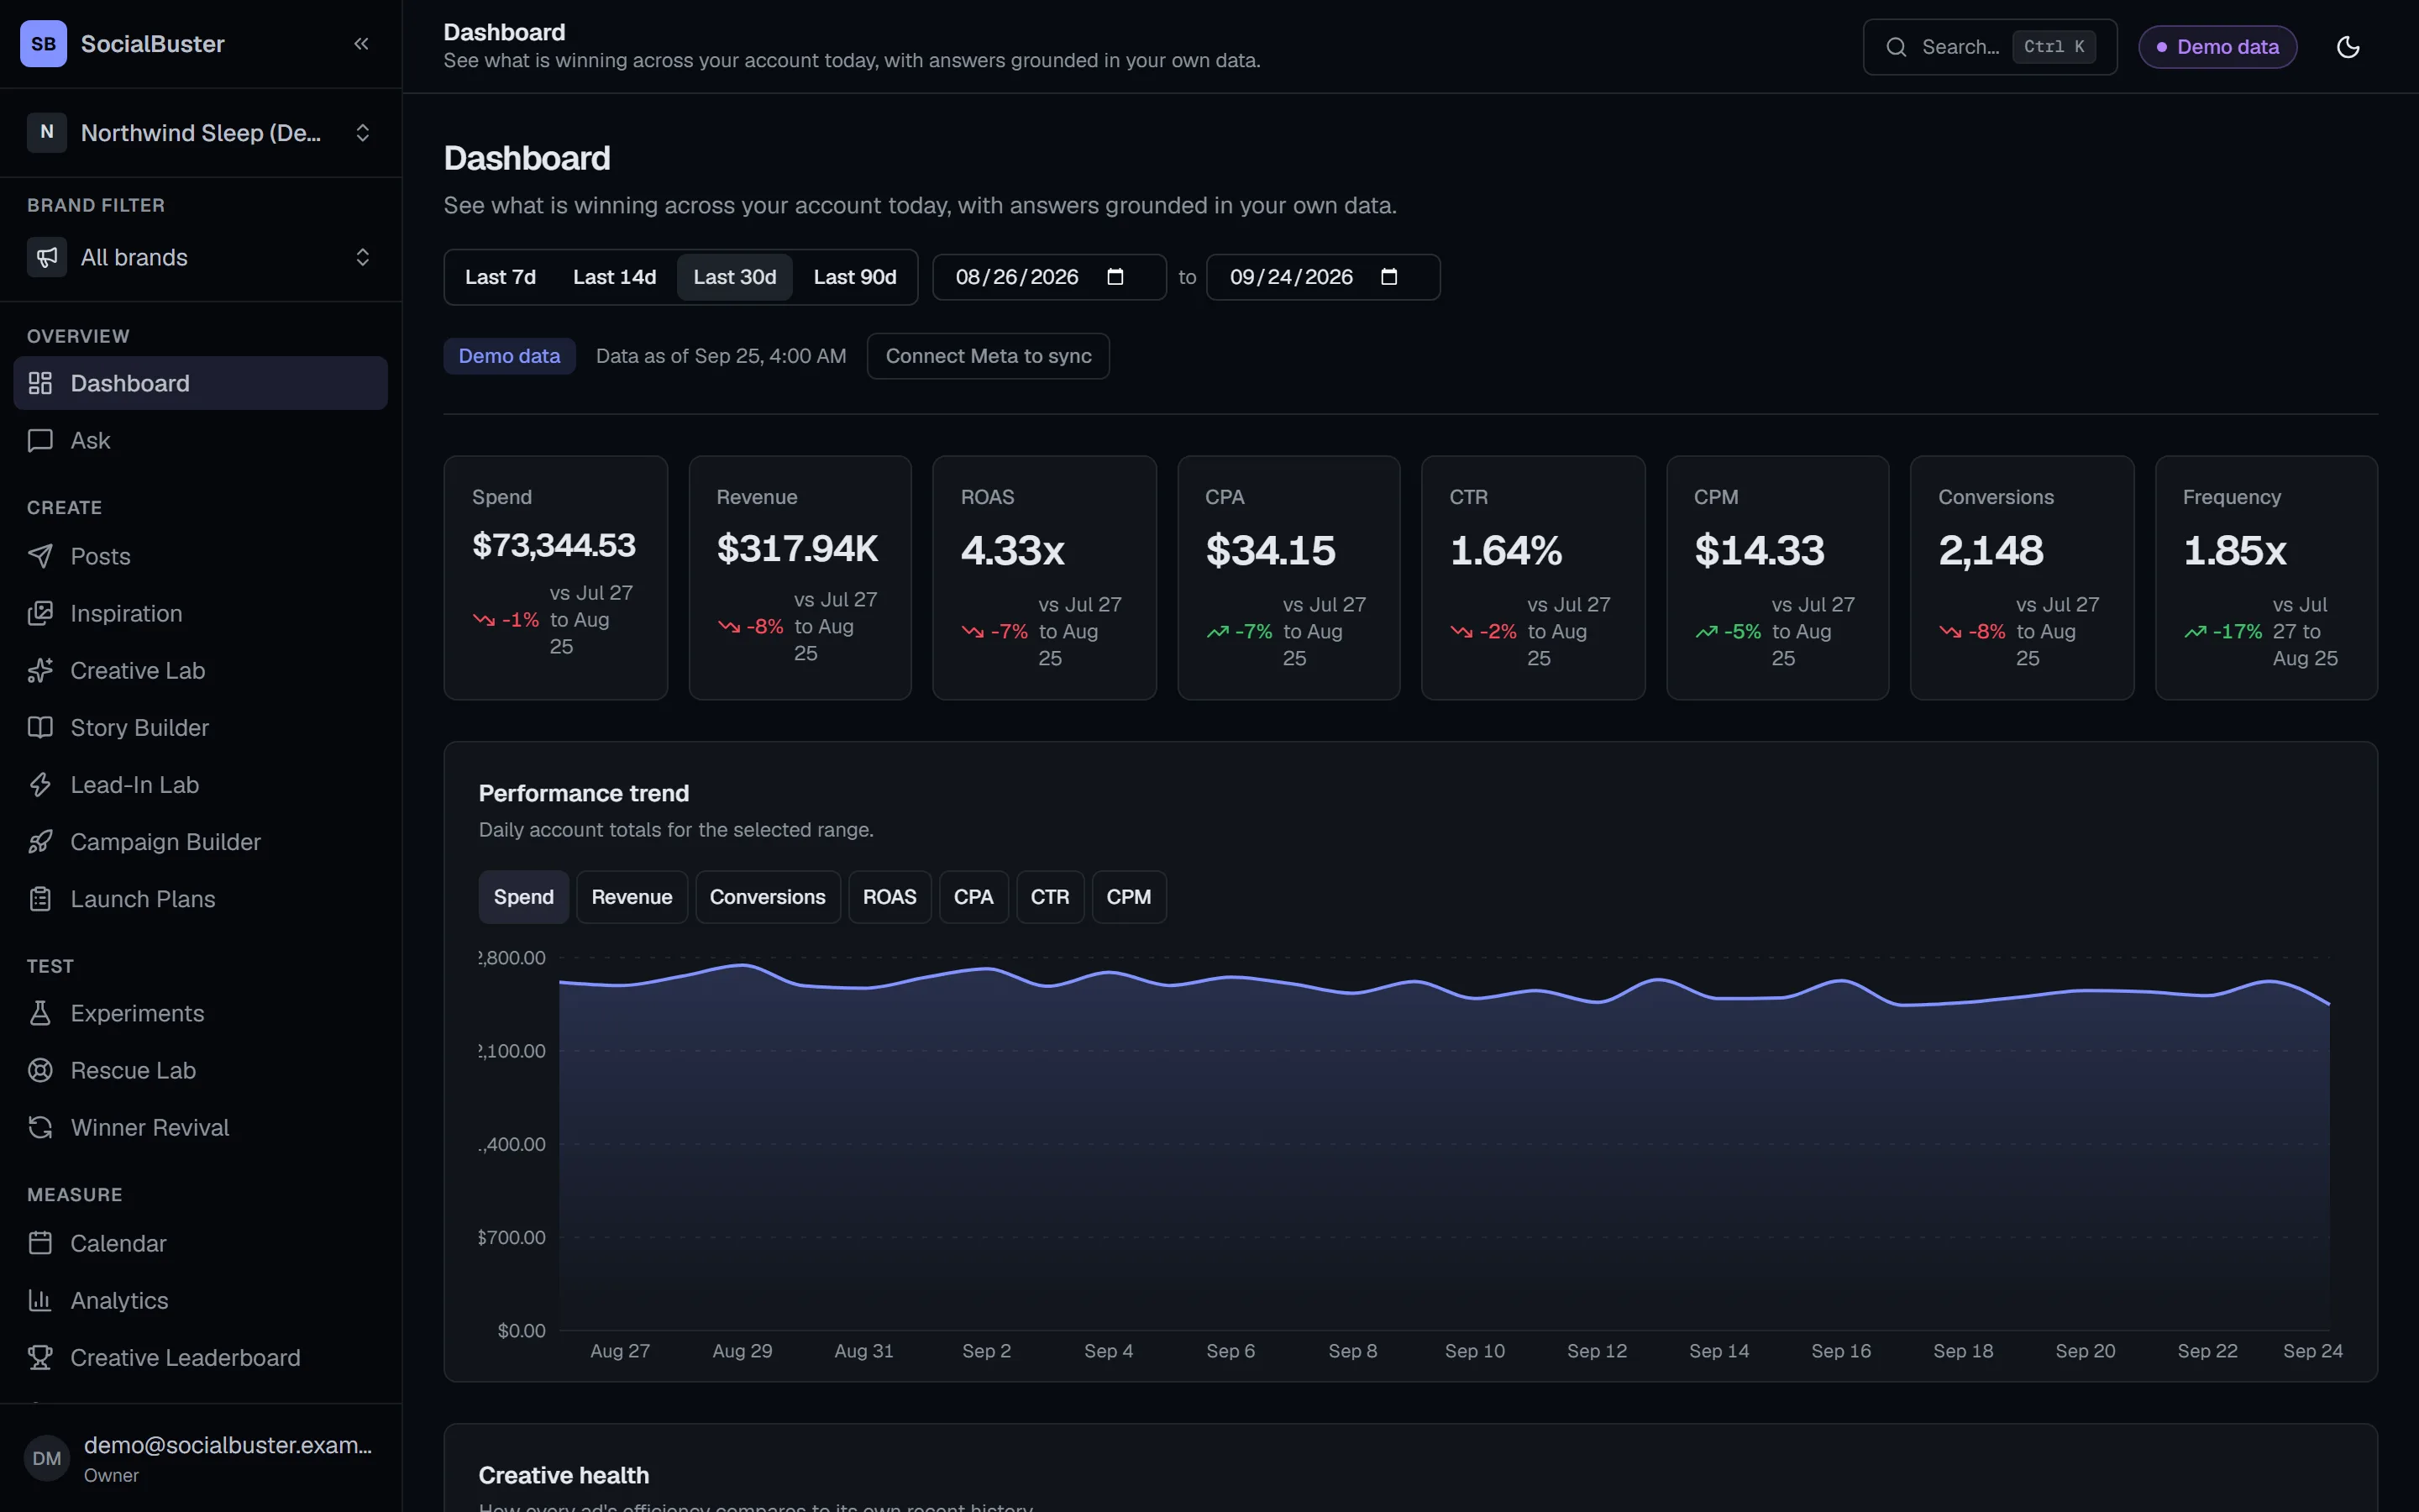The width and height of the screenshot is (2419, 1512).
Task: Click the Dashboard grid icon in sidebar
Action: coord(40,383)
